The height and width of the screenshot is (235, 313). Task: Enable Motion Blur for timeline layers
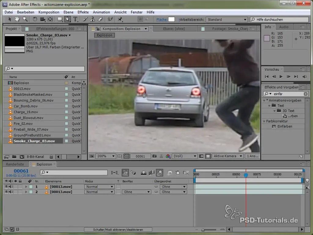point(160,173)
